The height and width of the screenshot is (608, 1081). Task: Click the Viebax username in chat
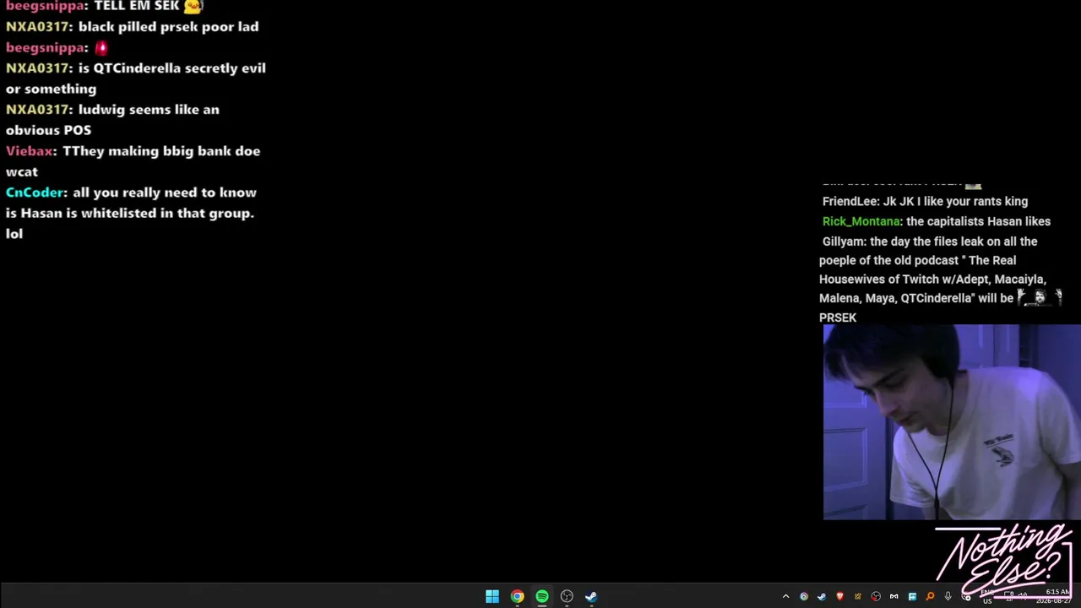30,151
